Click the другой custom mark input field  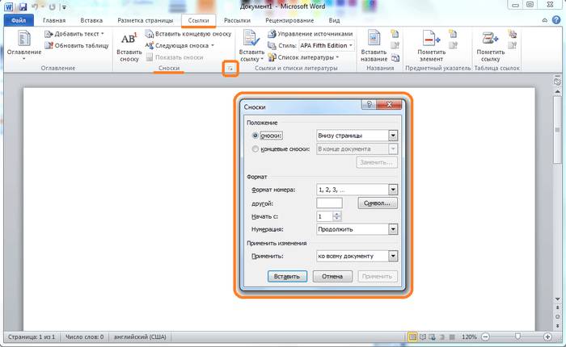[x=330, y=203]
